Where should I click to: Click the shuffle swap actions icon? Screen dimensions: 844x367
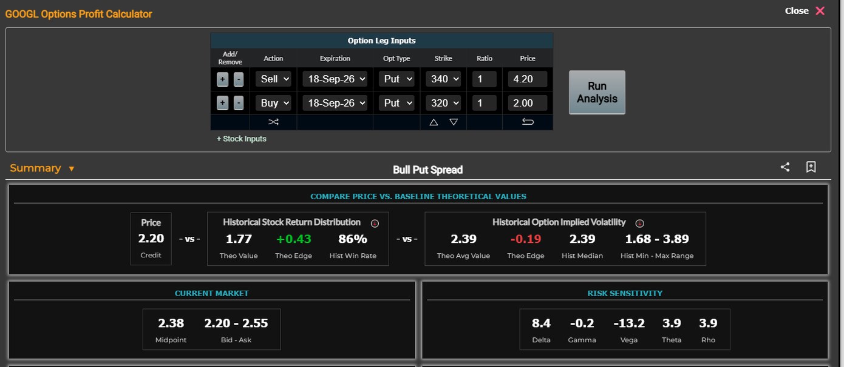[273, 122]
